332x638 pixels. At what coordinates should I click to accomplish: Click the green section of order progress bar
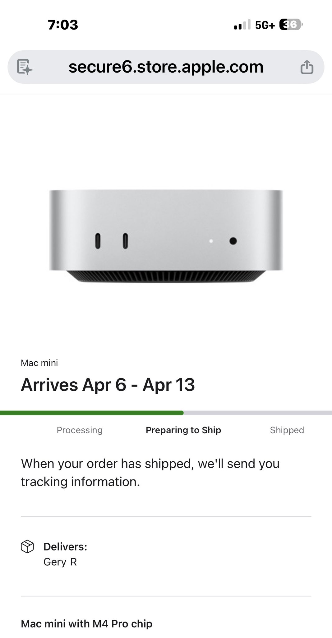92,413
